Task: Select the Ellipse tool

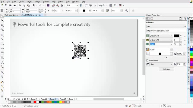Action: [x=2, y=48]
